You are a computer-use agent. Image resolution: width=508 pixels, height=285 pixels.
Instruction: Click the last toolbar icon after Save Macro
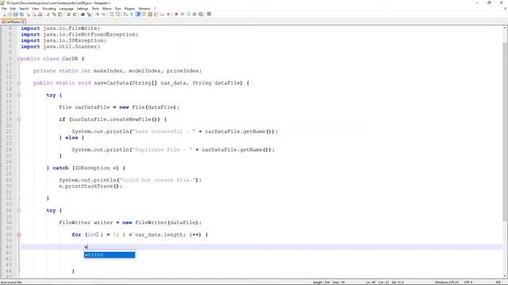click(x=209, y=14)
